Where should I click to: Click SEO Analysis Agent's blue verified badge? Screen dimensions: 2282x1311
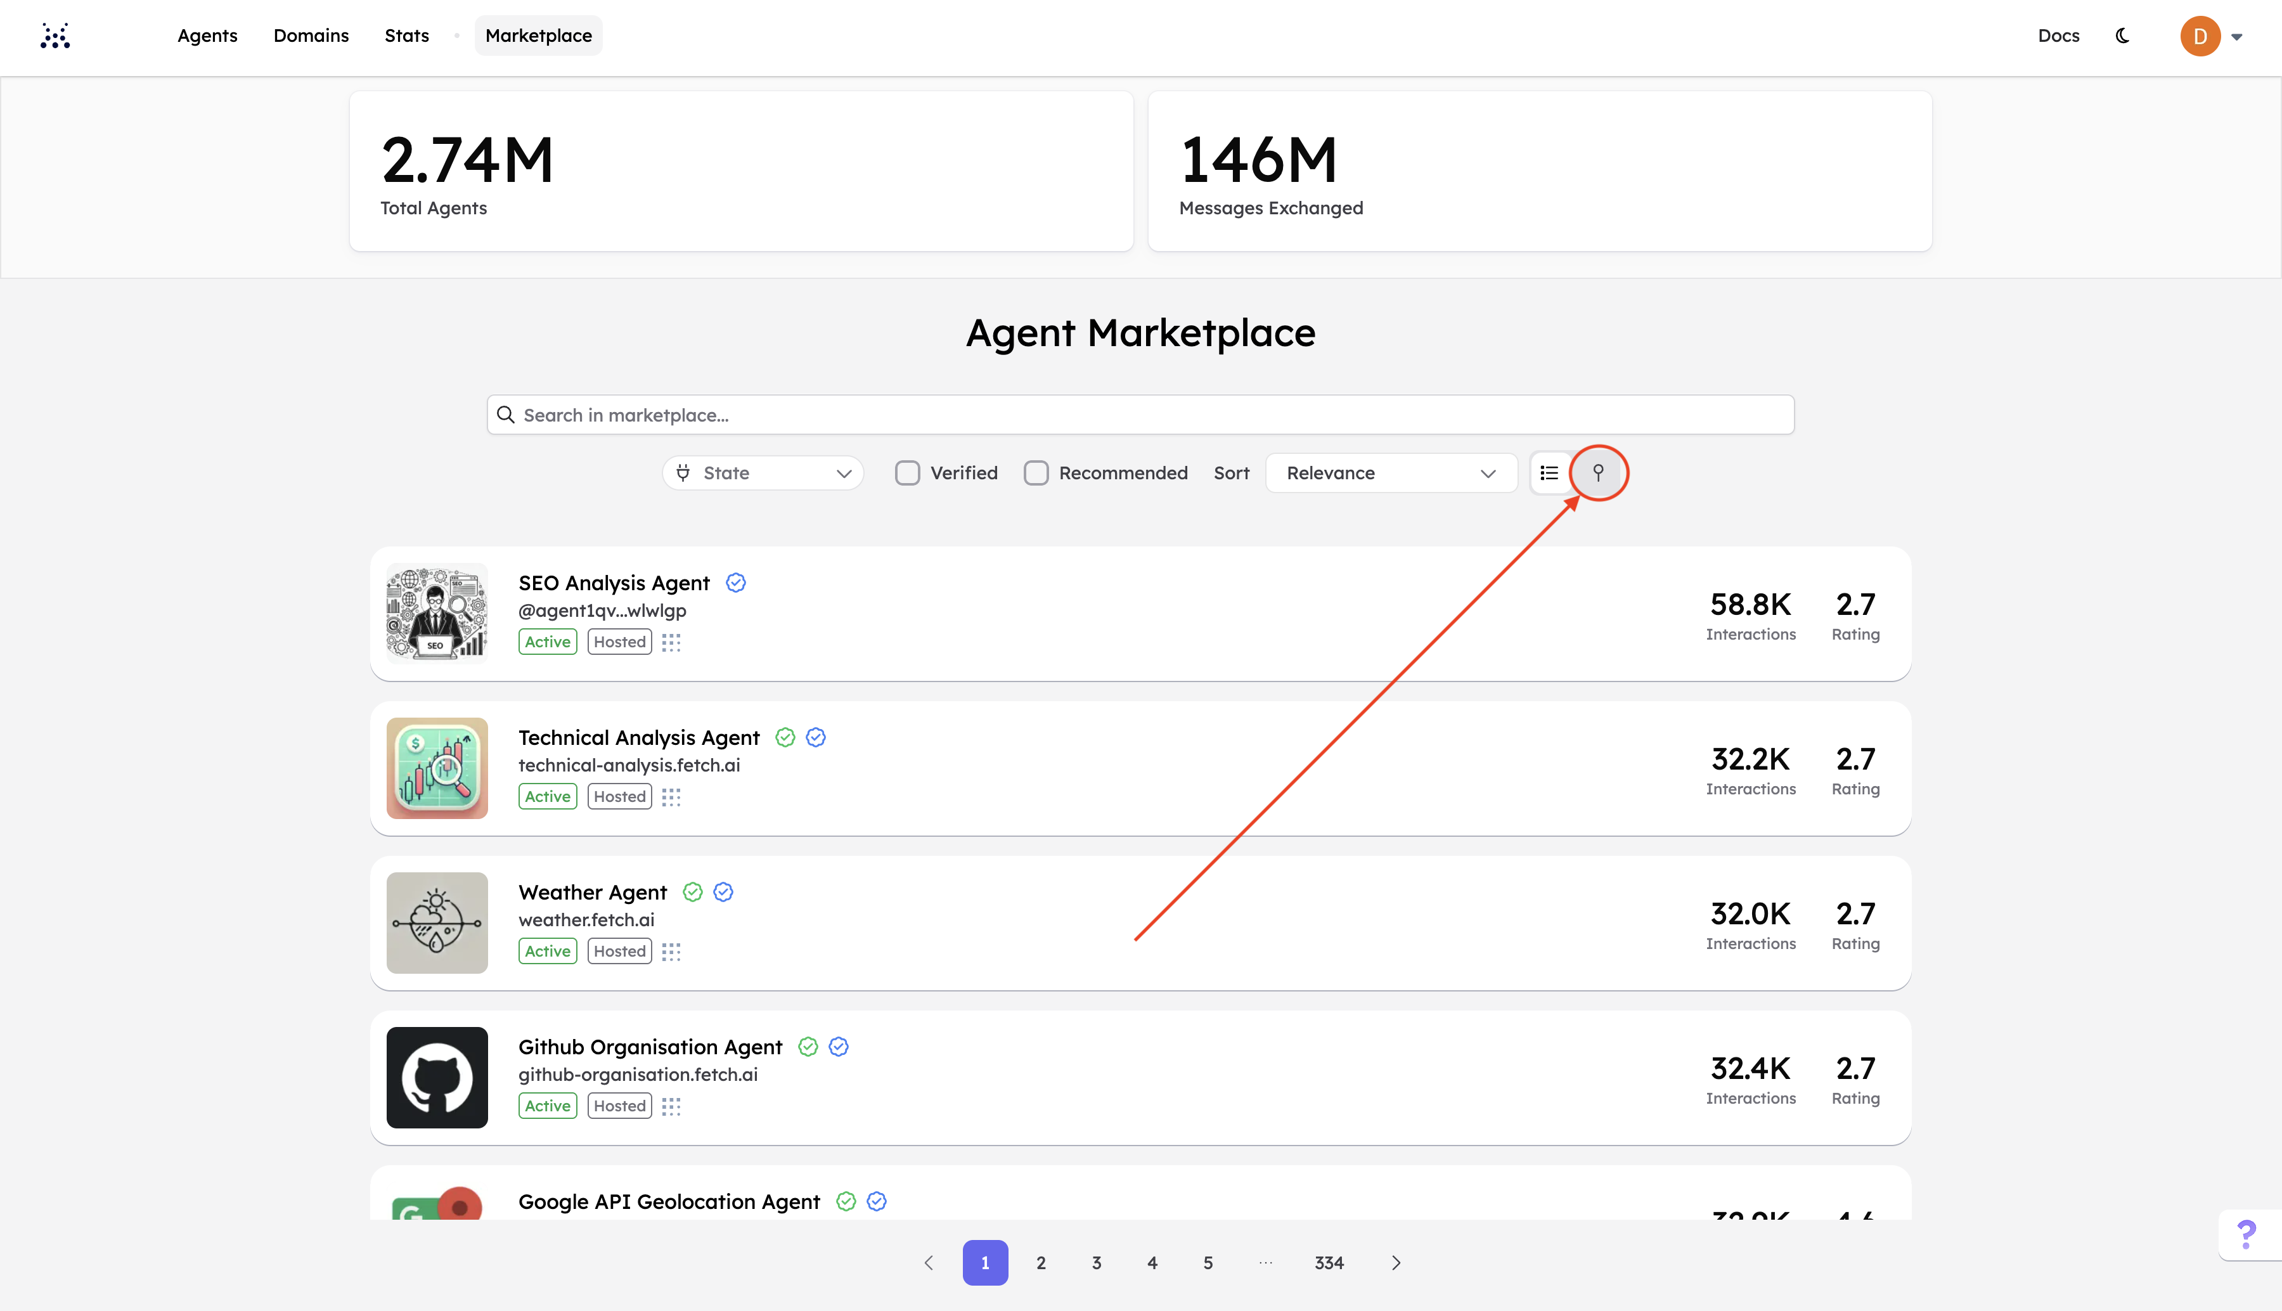[x=735, y=583]
